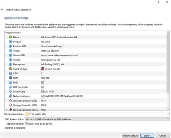This screenshot has width=171, height=138.
Task: Click the Import button
Action: (x=147, y=136)
